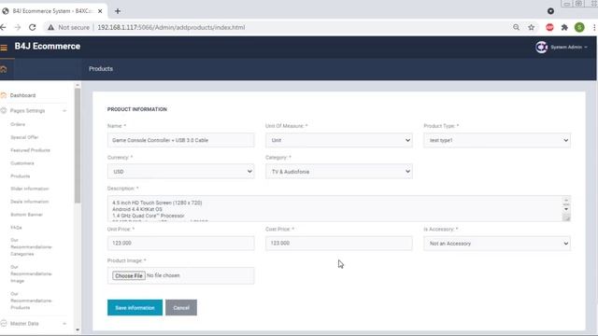Click the browser address bar URL
The width and height of the screenshot is (598, 336).
click(171, 27)
